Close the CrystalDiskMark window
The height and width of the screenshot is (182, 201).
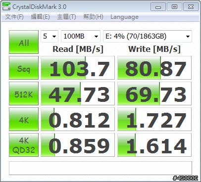[191, 7]
